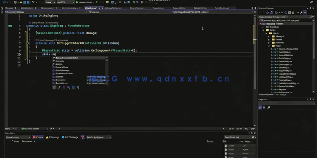Open the Entire Solution scope dropdown in Error List
This screenshot has height=158, width=317.
(18, 137)
